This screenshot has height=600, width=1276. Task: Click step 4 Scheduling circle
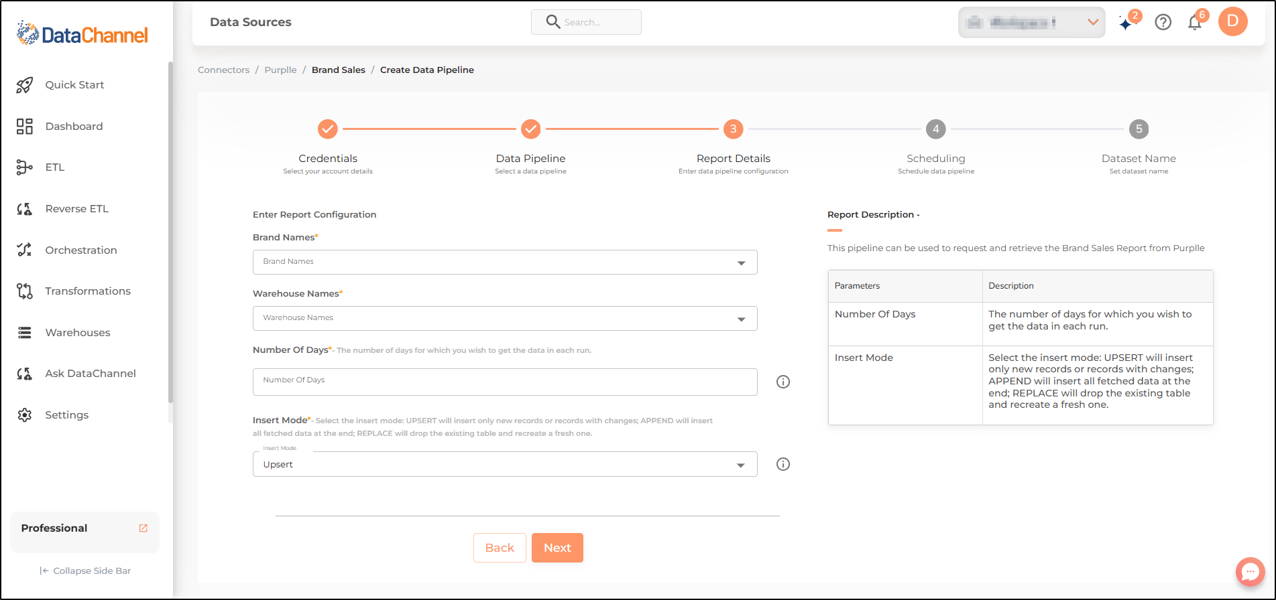(x=936, y=129)
